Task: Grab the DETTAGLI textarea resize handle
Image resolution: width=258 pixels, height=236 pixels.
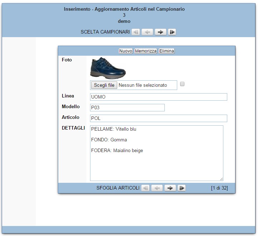Action: click(x=222, y=179)
